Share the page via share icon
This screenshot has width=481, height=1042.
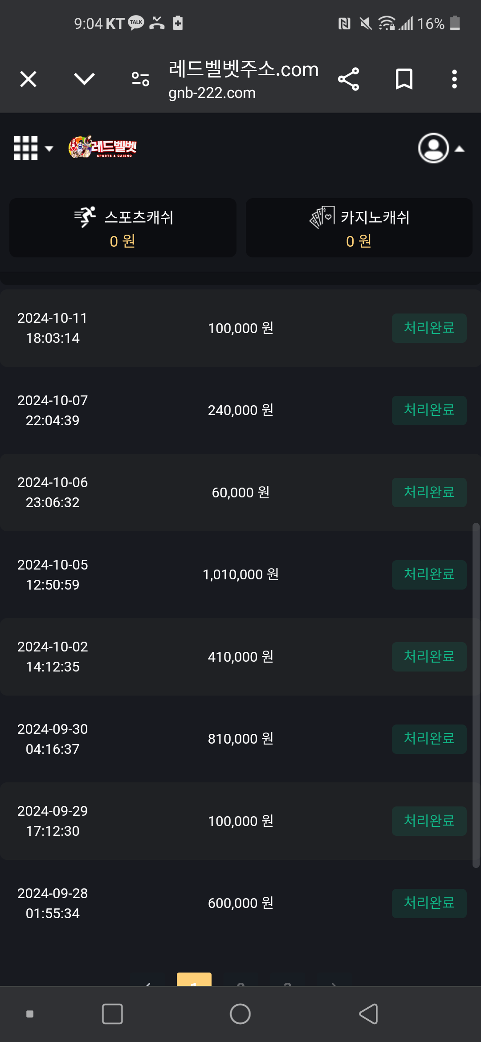(x=349, y=79)
